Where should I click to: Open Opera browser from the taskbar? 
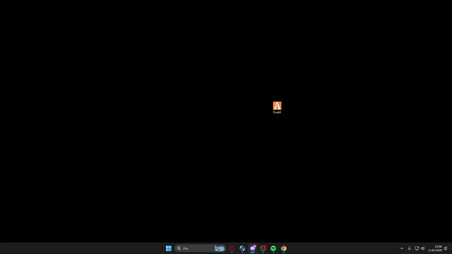[232, 248]
